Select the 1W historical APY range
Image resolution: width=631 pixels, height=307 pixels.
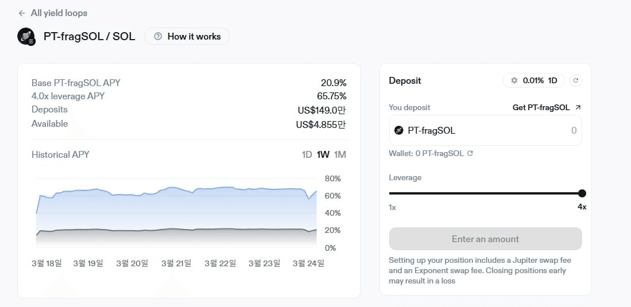pos(323,155)
